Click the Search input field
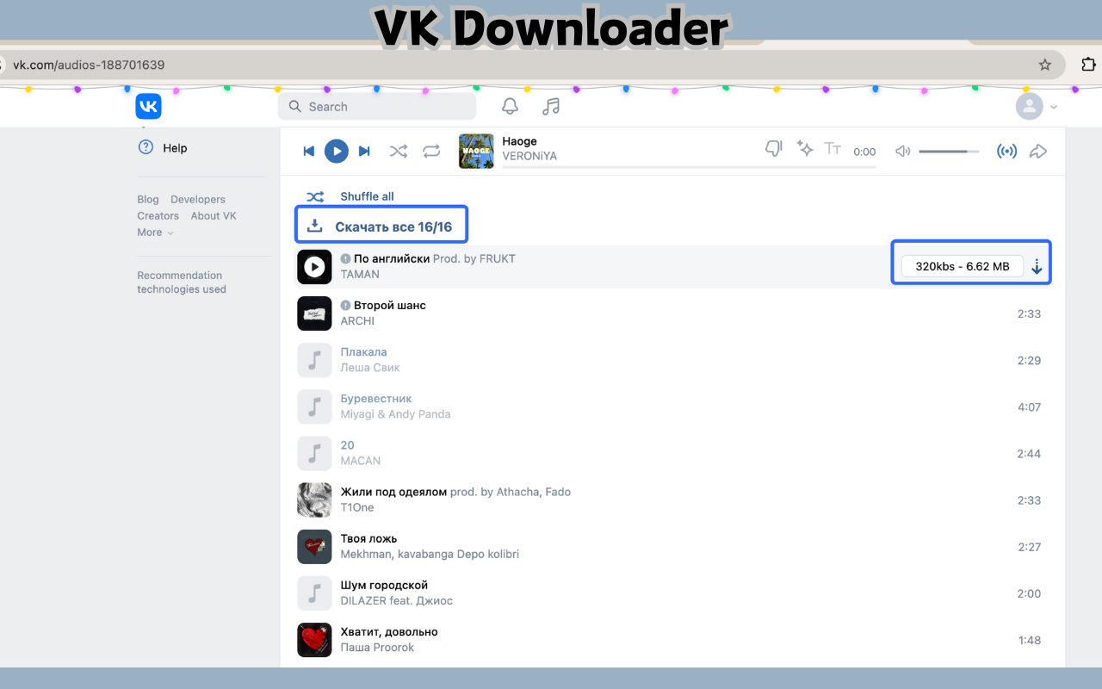This screenshot has width=1102, height=689. (x=376, y=106)
